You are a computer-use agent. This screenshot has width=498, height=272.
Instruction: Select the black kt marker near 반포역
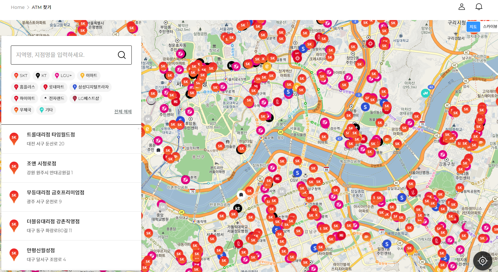[238, 208]
